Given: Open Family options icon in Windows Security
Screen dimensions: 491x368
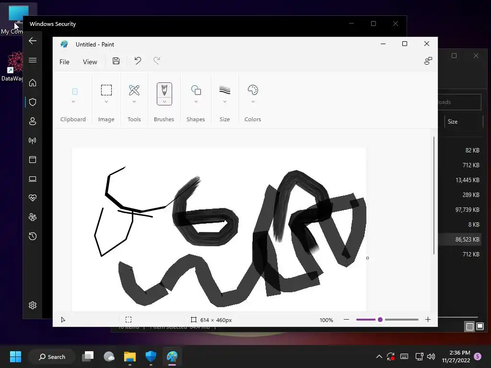Looking at the screenshot, I should click(x=33, y=217).
